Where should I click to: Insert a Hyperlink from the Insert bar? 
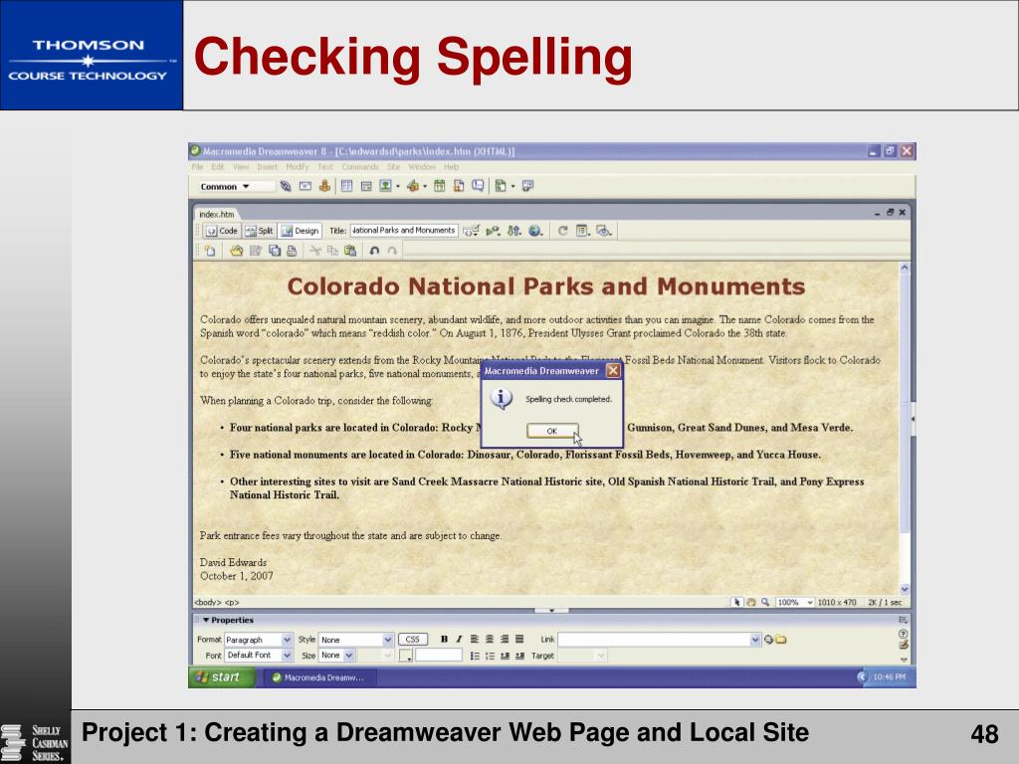(286, 186)
